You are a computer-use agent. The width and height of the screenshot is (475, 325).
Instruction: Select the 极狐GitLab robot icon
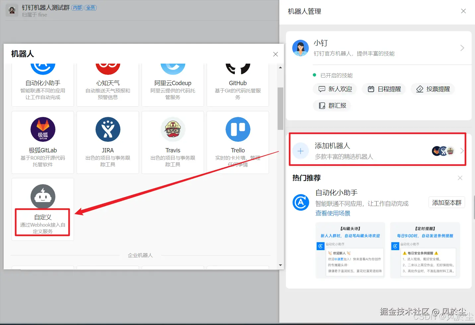click(x=42, y=130)
